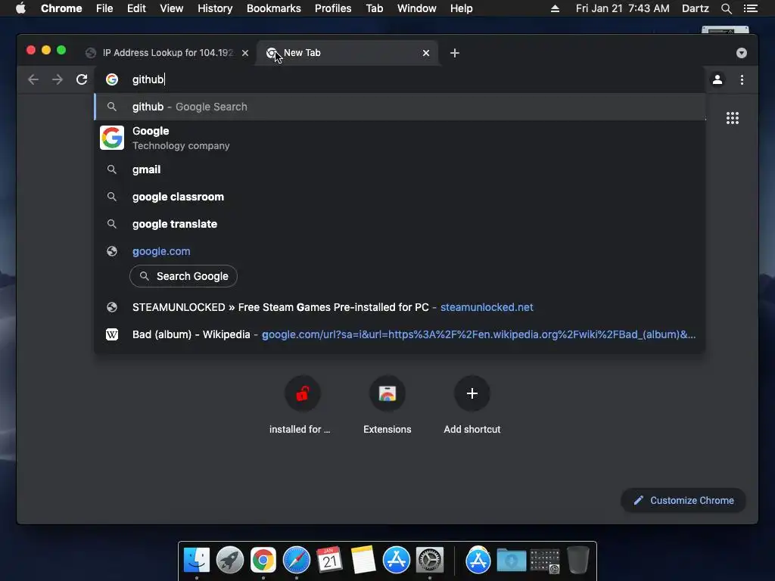Pick the gmail search suggestion
Image resolution: width=775 pixels, height=581 pixels.
[x=400, y=169]
